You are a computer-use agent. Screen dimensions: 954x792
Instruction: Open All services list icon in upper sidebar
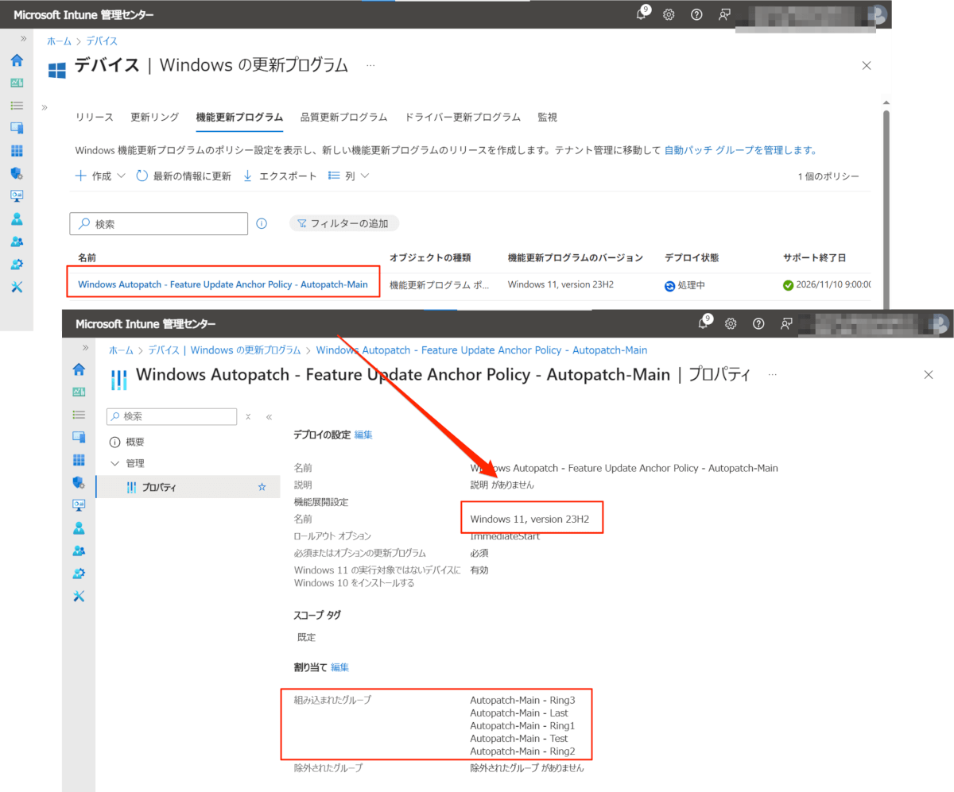click(x=17, y=105)
